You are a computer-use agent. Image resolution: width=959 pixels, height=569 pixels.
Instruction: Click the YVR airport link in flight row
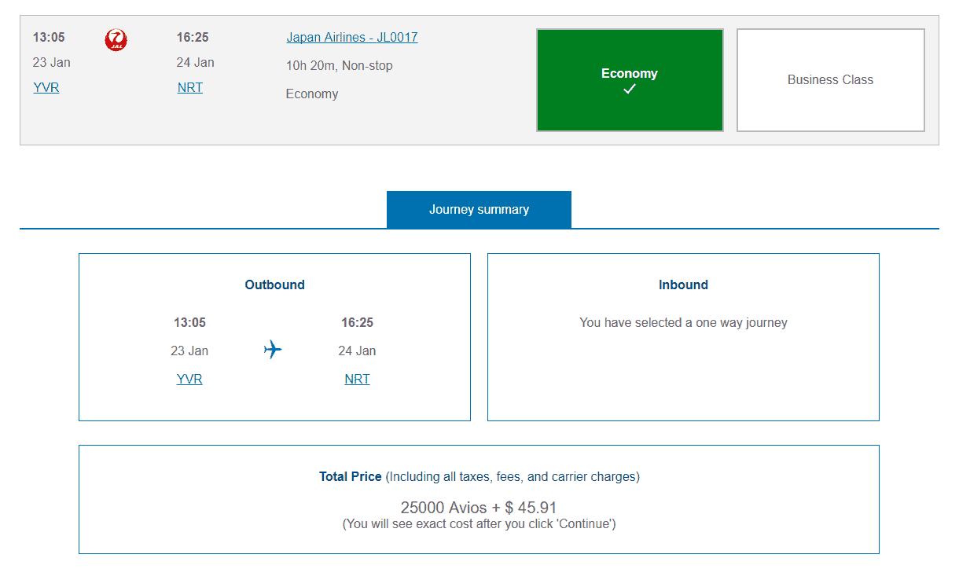(x=46, y=88)
